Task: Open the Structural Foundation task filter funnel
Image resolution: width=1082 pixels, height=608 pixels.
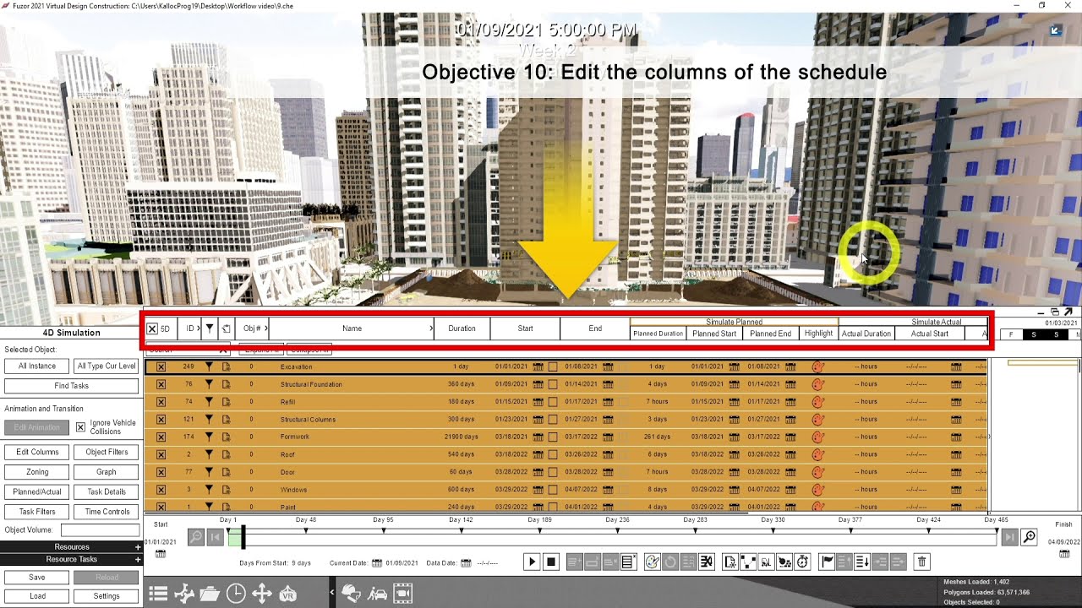Action: tap(209, 384)
